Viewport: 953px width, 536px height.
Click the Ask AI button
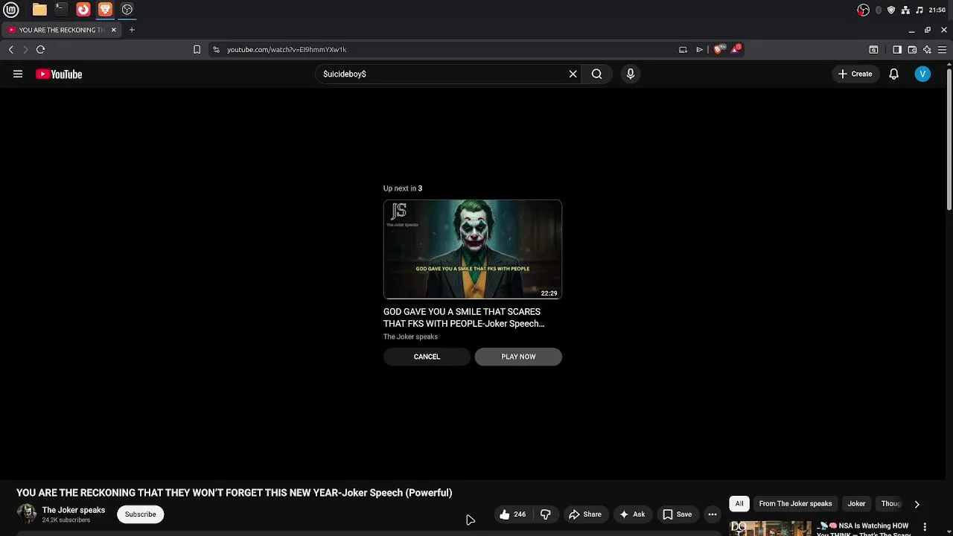point(632,514)
